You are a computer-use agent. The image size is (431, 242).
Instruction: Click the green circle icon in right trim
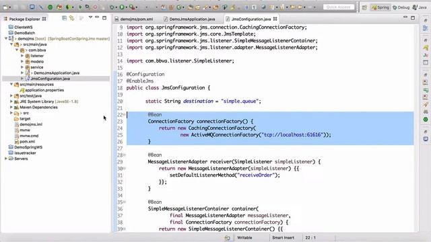[426, 120]
